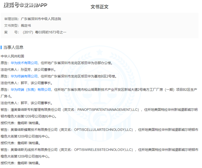The height and width of the screenshot is (168, 202).
Task: Select the 当事人信息 section heading
Action: coord(13,47)
